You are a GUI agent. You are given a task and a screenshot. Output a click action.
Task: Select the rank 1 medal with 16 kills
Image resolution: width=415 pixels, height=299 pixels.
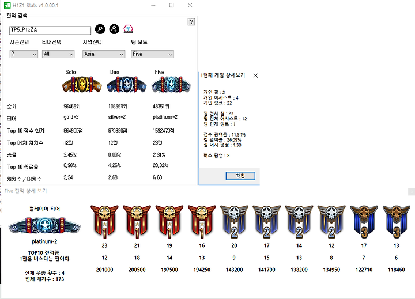tap(202, 222)
